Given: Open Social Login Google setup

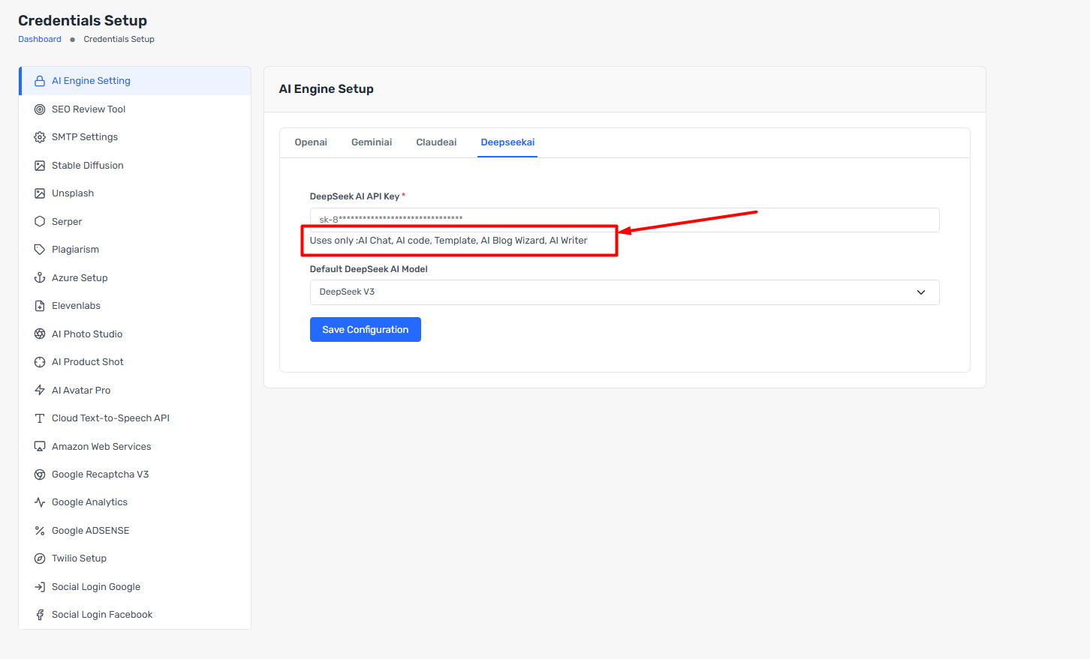Looking at the screenshot, I should coord(135,587).
